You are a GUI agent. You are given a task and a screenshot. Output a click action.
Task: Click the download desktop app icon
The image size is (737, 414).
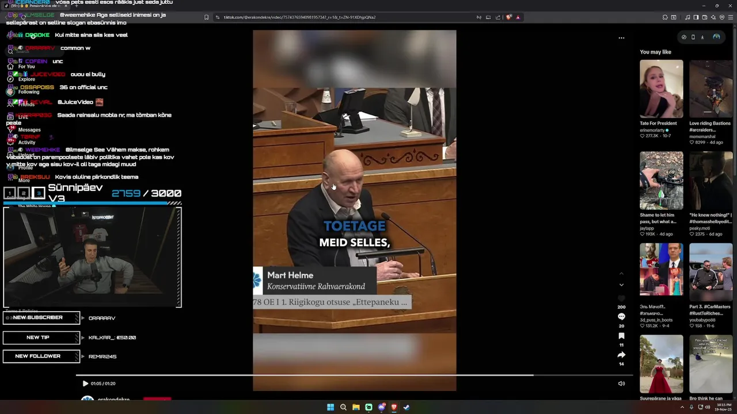(x=702, y=37)
